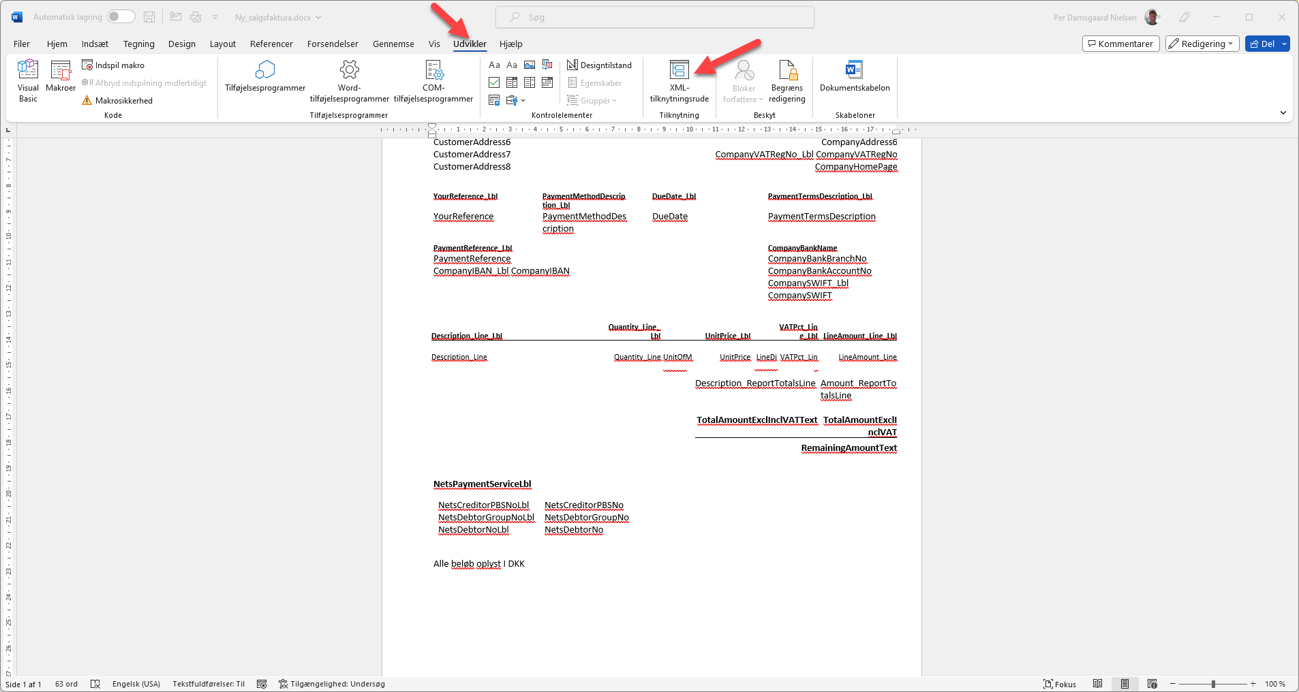Click the tab selector ruler corner
This screenshot has width=1299, height=692.
coord(8,129)
